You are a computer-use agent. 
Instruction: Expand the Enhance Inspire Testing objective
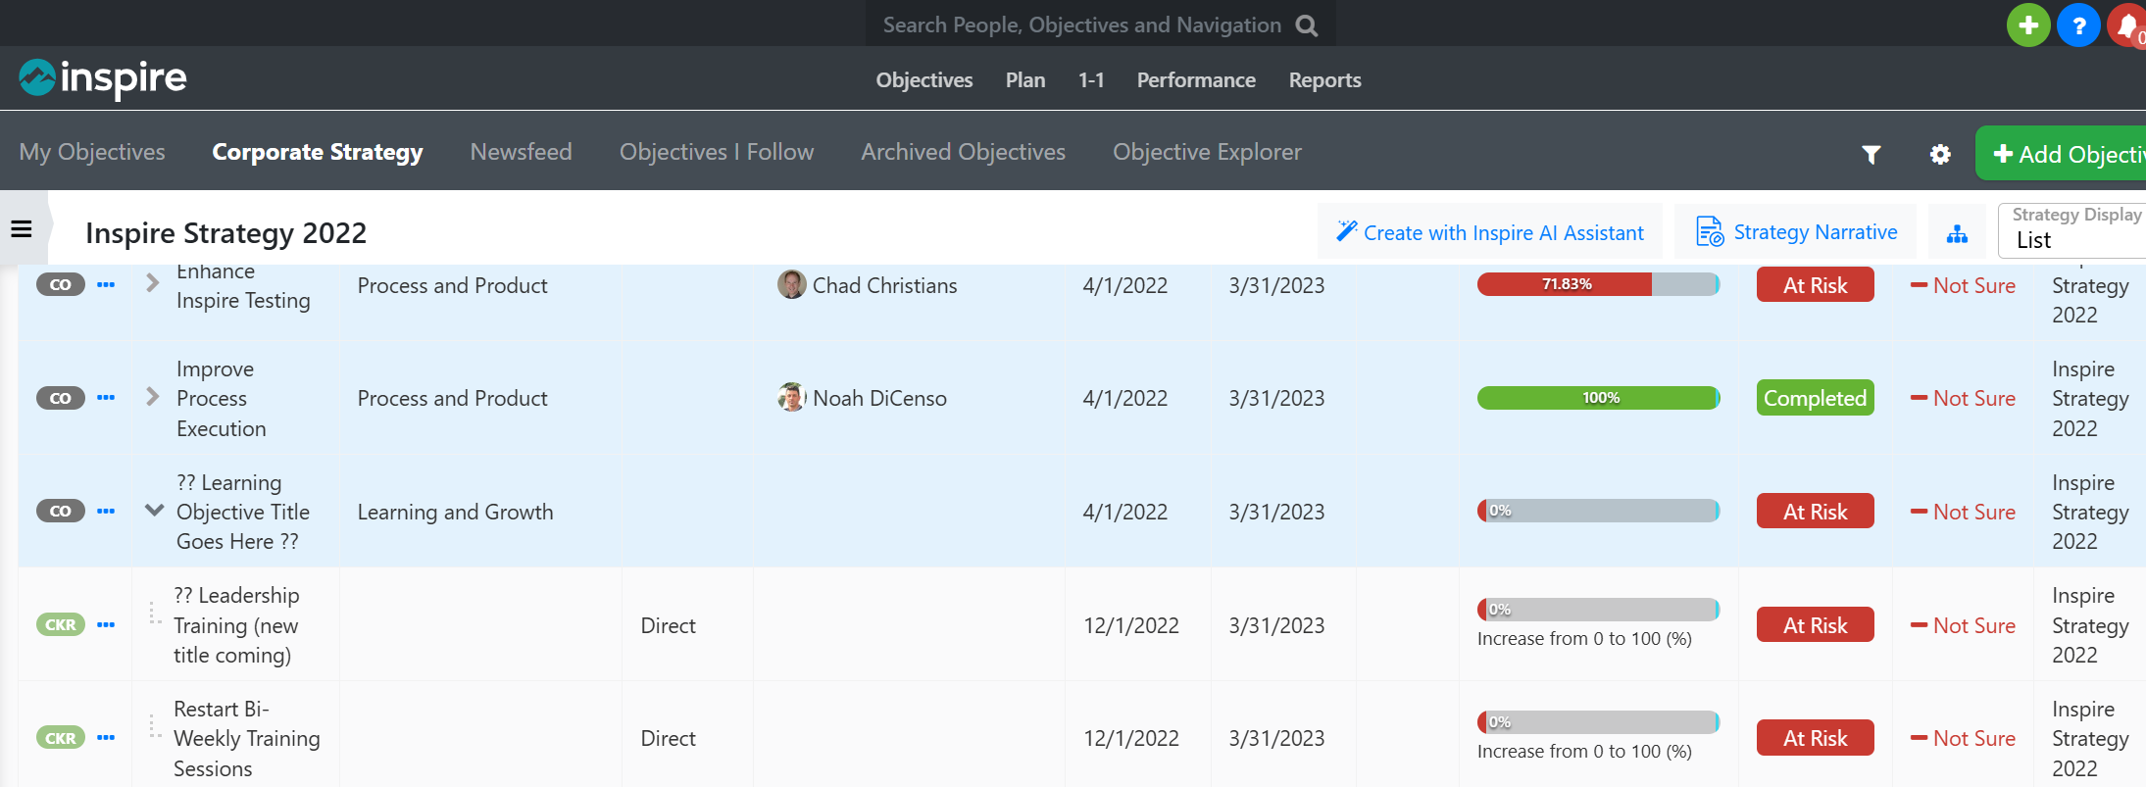(x=152, y=284)
